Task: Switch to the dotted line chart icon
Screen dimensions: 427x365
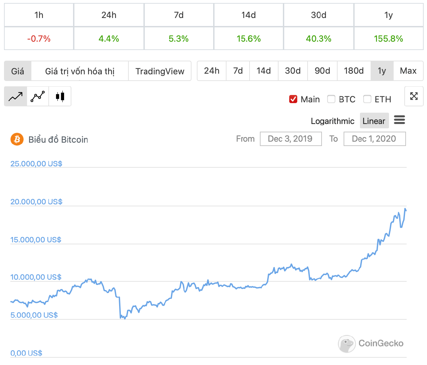Action: 38,96
